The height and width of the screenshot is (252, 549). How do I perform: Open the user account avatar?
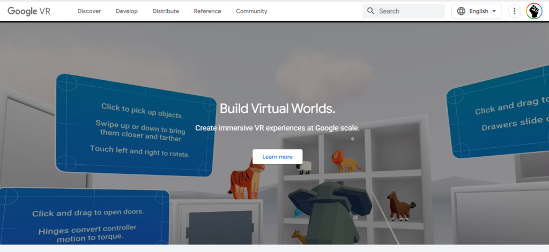pos(534,11)
